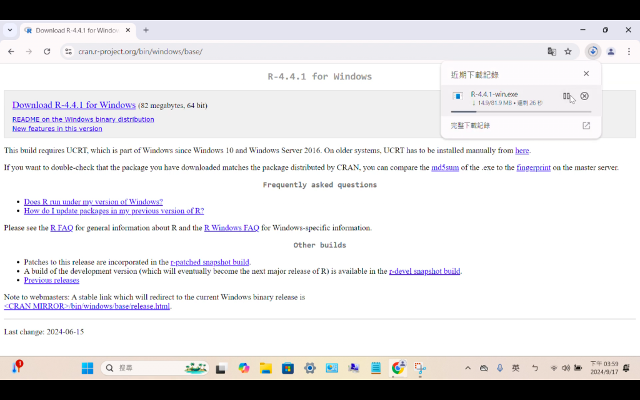Screen dimensions: 640x400
Task: Click the cloud sync tray icon
Action: click(484, 368)
